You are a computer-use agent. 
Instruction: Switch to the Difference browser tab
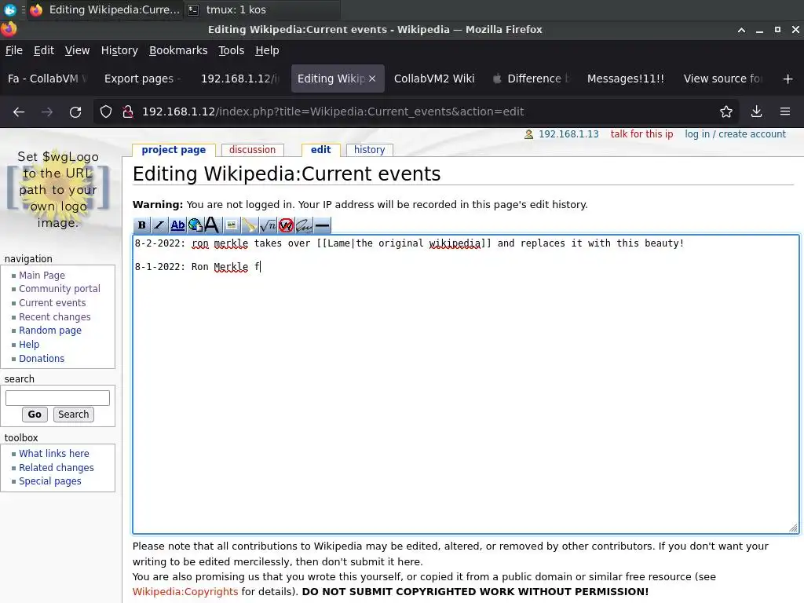532,79
